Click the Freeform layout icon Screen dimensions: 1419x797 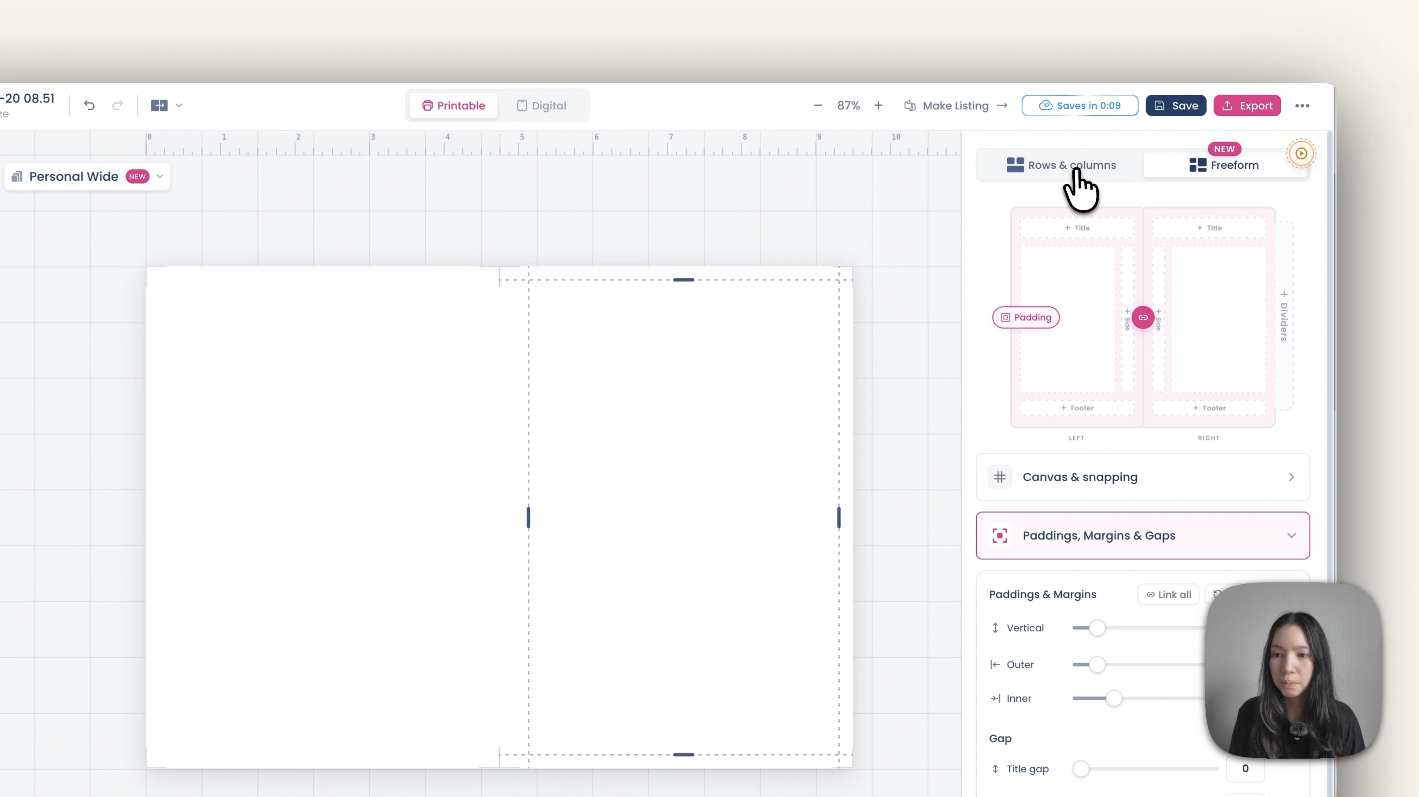(x=1197, y=165)
